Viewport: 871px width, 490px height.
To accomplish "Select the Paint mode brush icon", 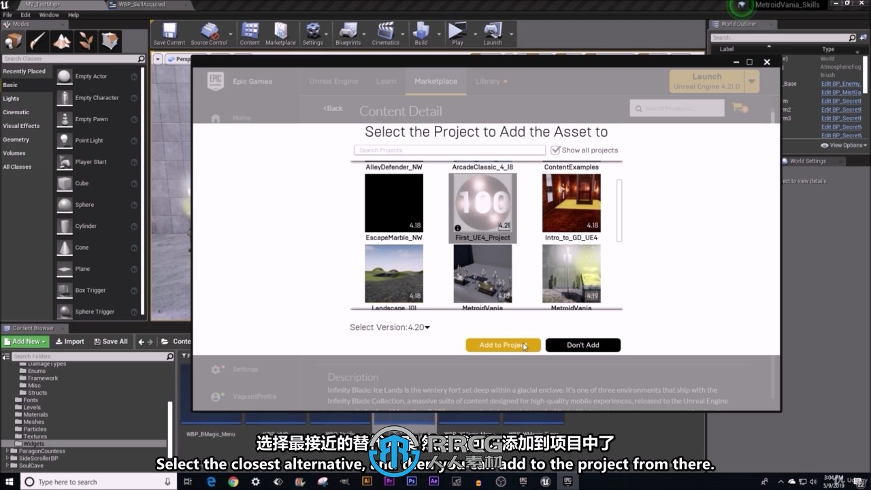I will pyautogui.click(x=37, y=41).
